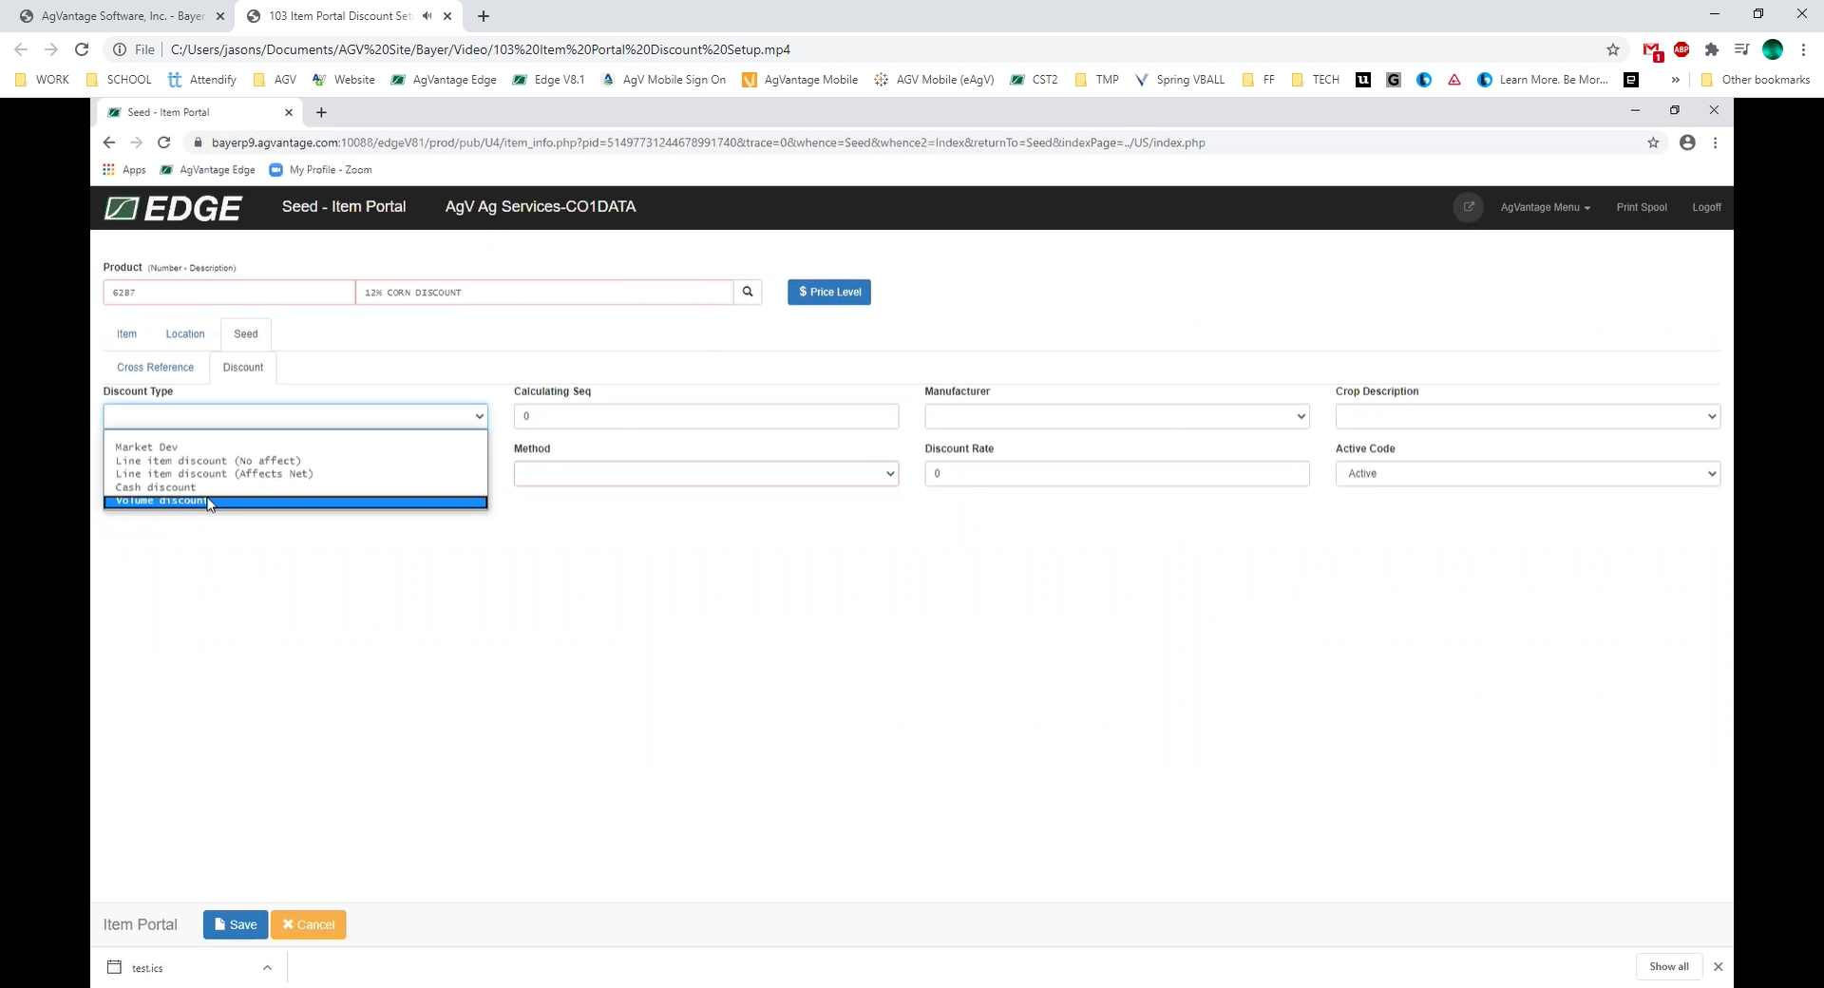Viewport: 1824px width, 988px height.
Task: Open the inner browser three-dot menu
Action: point(1715,142)
